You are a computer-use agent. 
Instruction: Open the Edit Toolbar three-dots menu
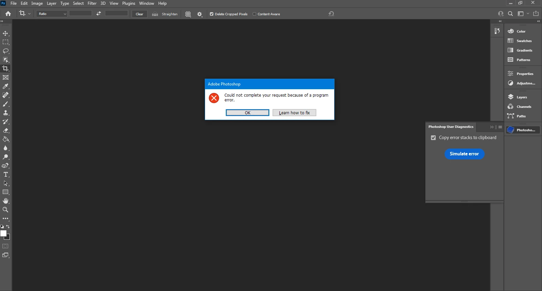(x=5, y=218)
